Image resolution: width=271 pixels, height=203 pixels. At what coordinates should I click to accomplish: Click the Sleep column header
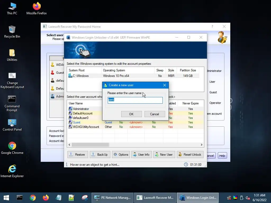160,70
